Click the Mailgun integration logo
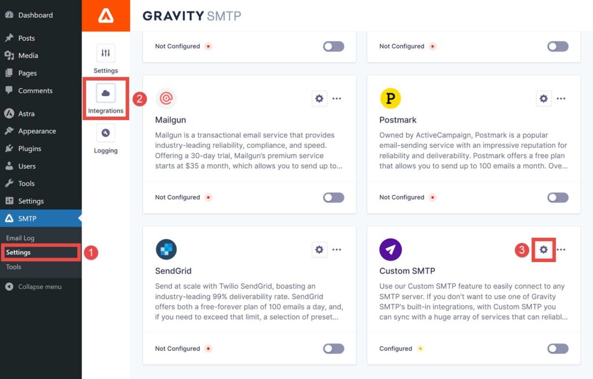The image size is (593, 379). pyautogui.click(x=167, y=99)
